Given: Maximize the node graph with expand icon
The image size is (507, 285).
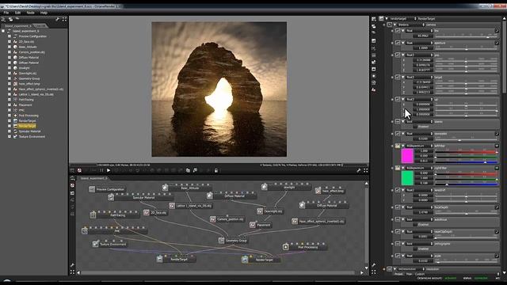Looking at the screenshot, I should coord(72,272).
